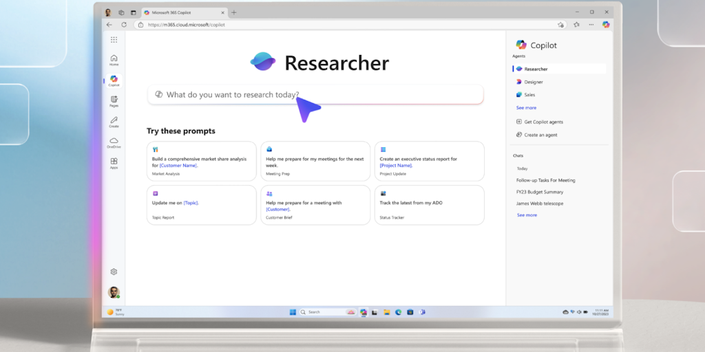Select the Researcher agent in right panel

click(559, 69)
